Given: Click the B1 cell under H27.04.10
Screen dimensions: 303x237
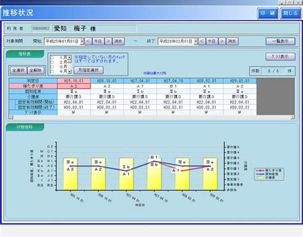Looking at the screenshot, I should 173,86.
